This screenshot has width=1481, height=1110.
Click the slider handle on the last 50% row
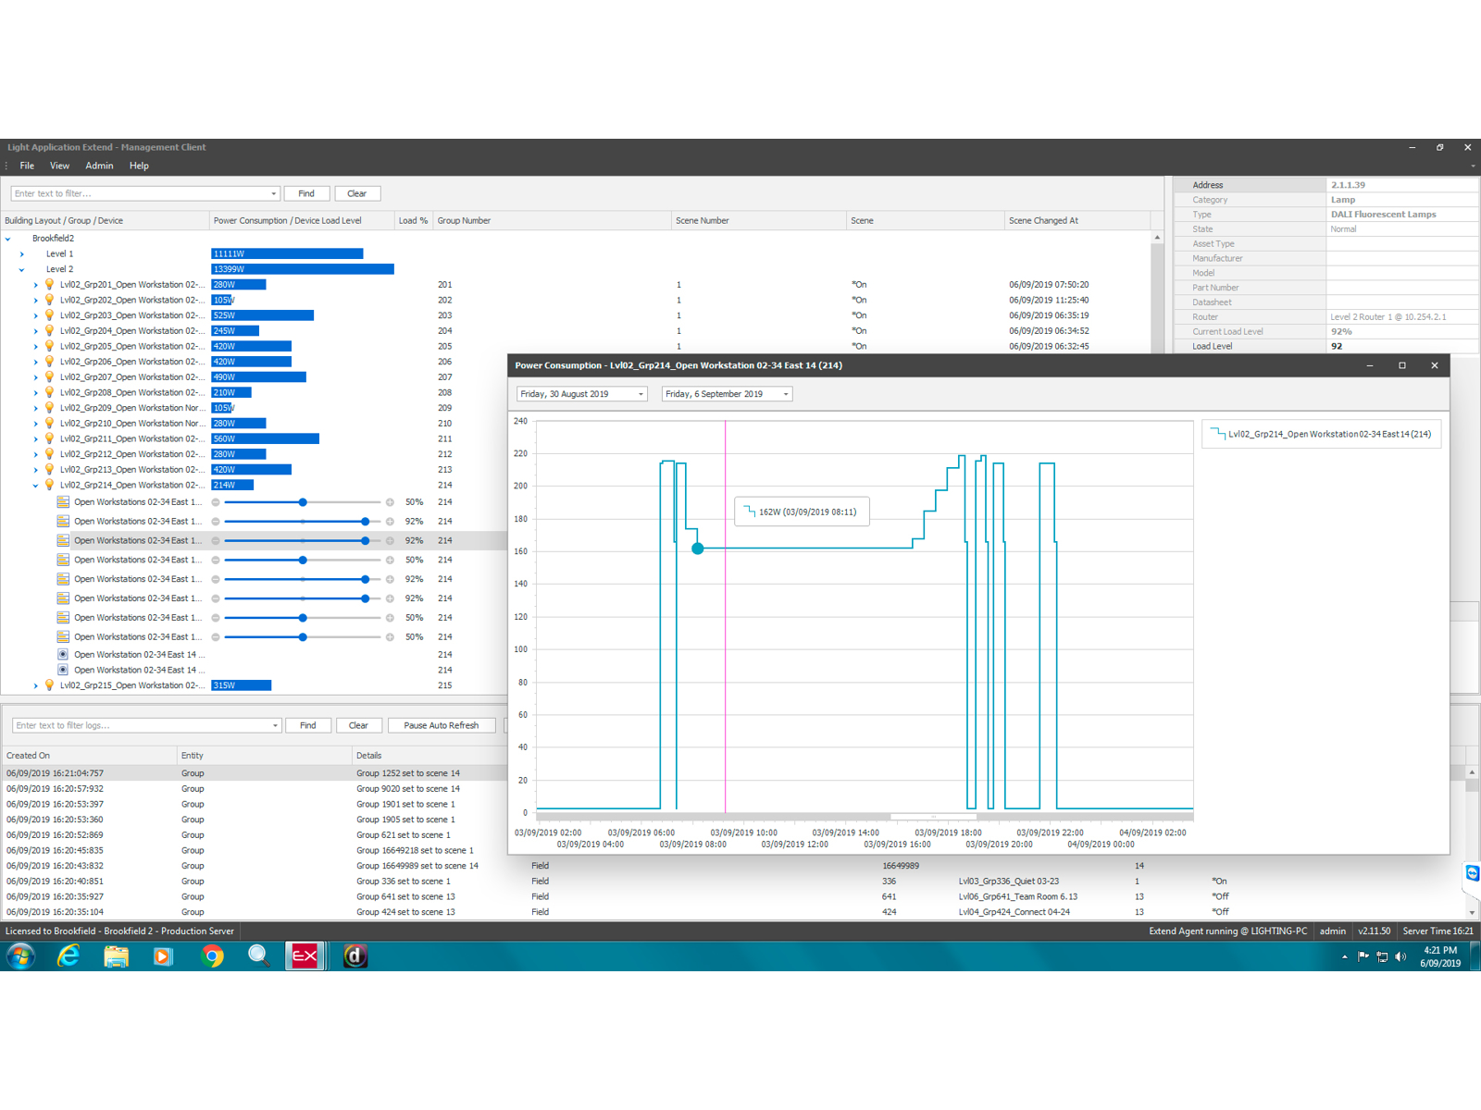[303, 637]
